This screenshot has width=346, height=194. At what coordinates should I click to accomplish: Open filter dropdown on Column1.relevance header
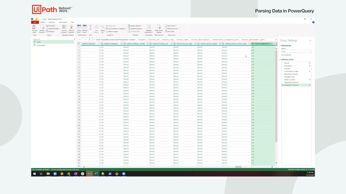[x=99, y=44]
